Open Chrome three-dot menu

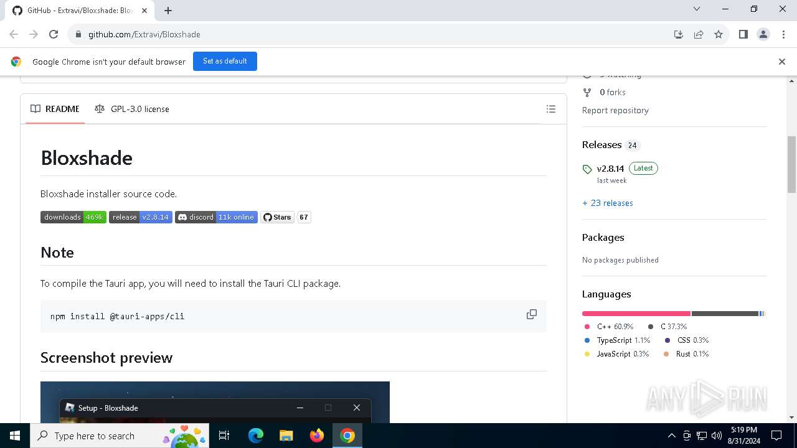point(783,34)
